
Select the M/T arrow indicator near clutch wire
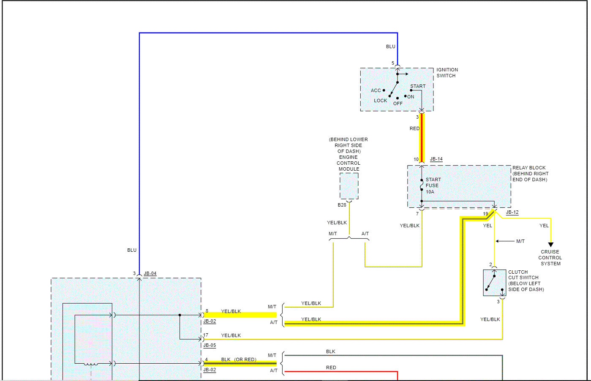coord(504,241)
